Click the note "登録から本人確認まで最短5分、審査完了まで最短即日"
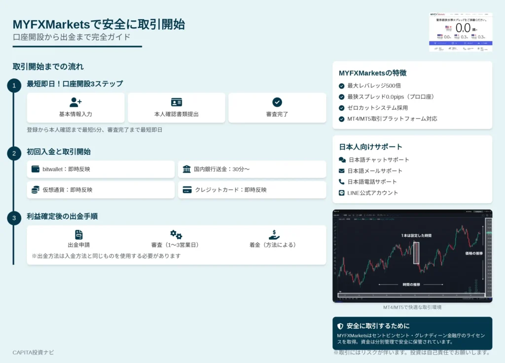 coord(95,130)
